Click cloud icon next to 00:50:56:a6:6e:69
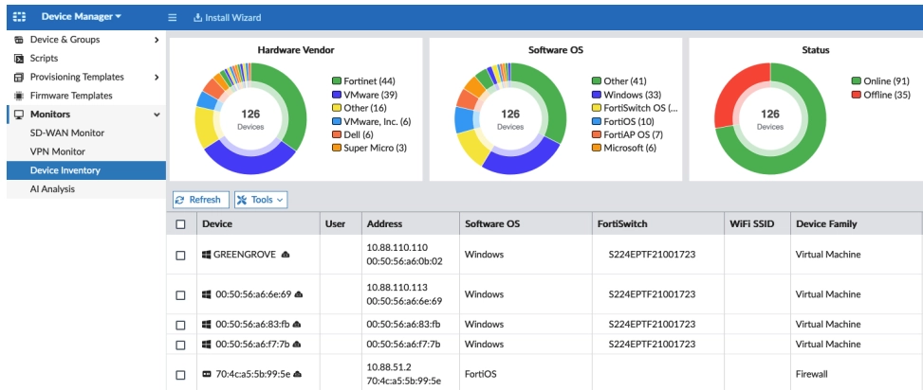Image resolution: width=923 pixels, height=390 pixels. click(x=299, y=293)
